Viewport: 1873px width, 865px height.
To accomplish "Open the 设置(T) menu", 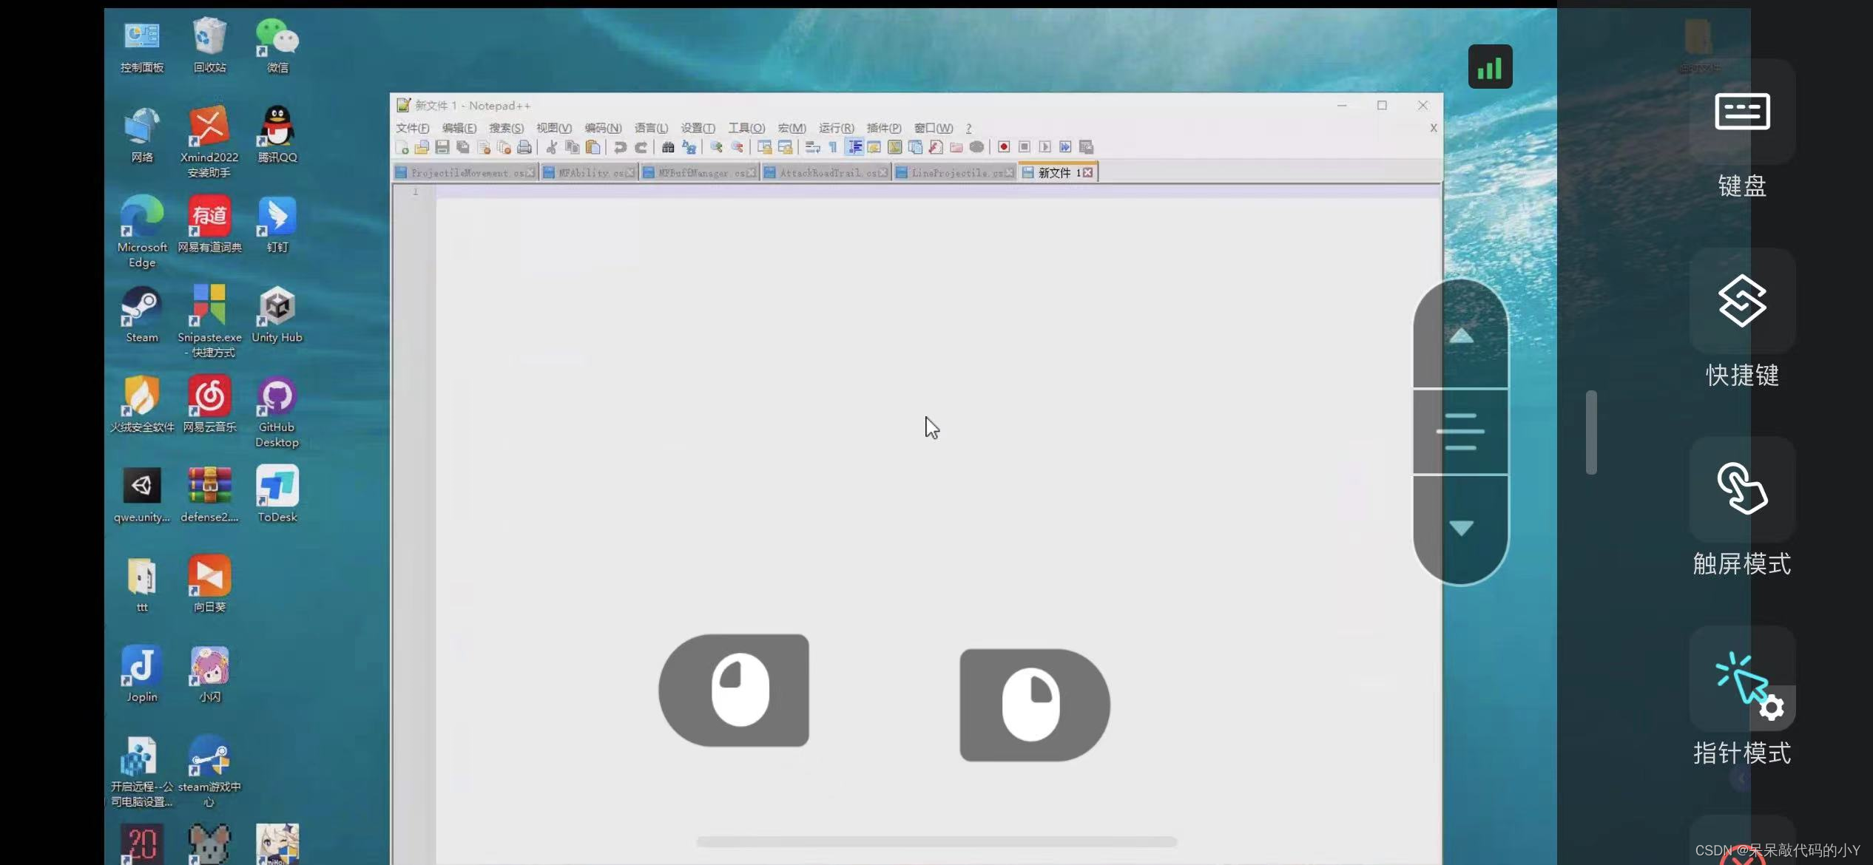I will (698, 128).
